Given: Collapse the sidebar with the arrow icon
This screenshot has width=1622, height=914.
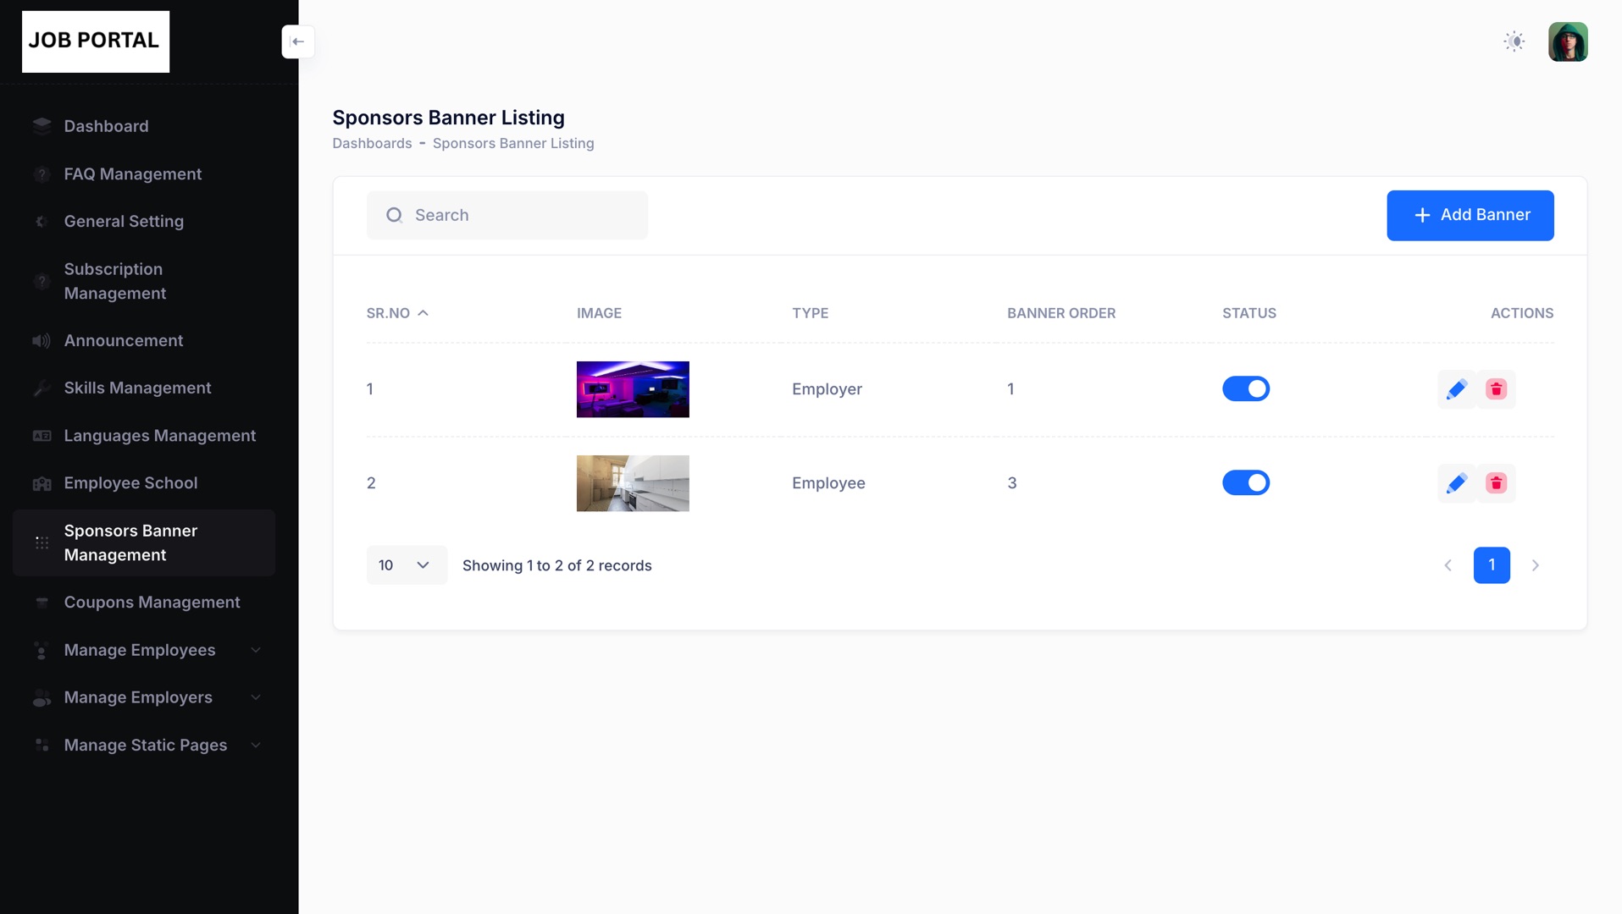Looking at the screenshot, I should click(298, 41).
